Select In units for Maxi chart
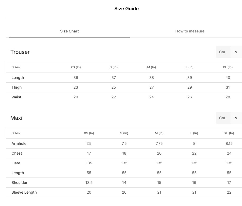The height and width of the screenshot is (206, 242). click(x=235, y=118)
